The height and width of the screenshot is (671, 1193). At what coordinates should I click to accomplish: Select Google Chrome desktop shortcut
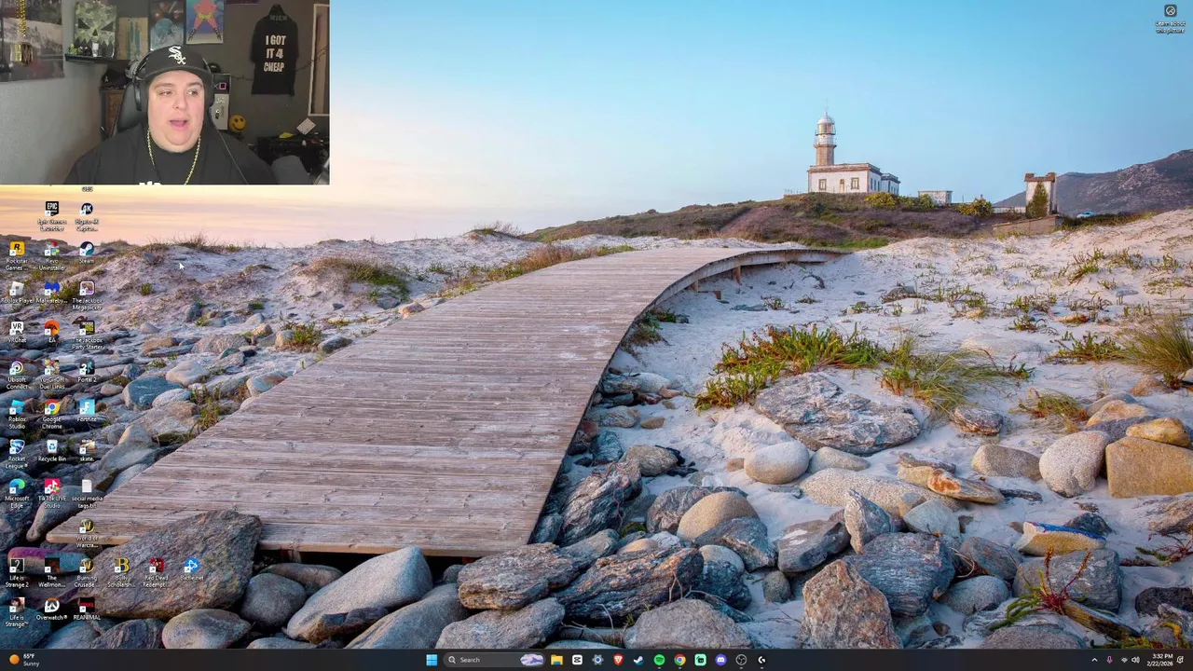point(51,416)
